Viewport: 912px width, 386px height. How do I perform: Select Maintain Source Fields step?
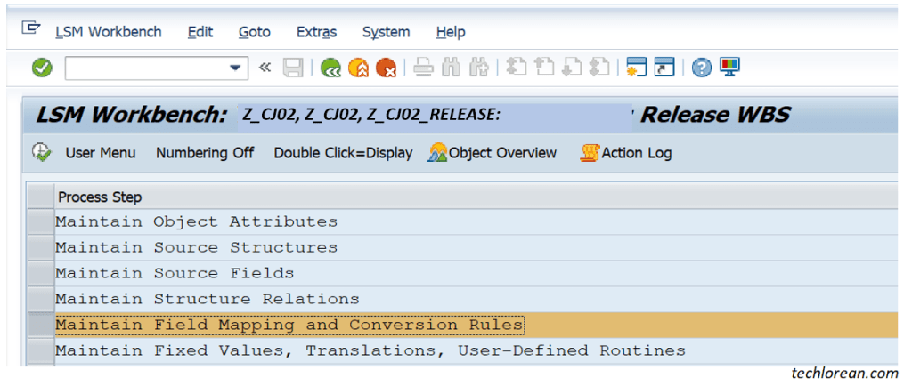click(x=476, y=273)
